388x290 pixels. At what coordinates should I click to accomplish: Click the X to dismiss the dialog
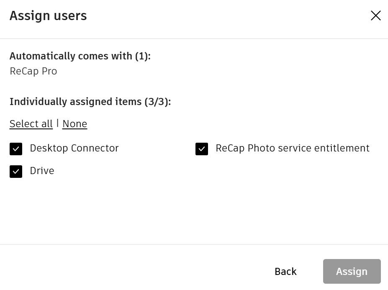[x=375, y=15]
